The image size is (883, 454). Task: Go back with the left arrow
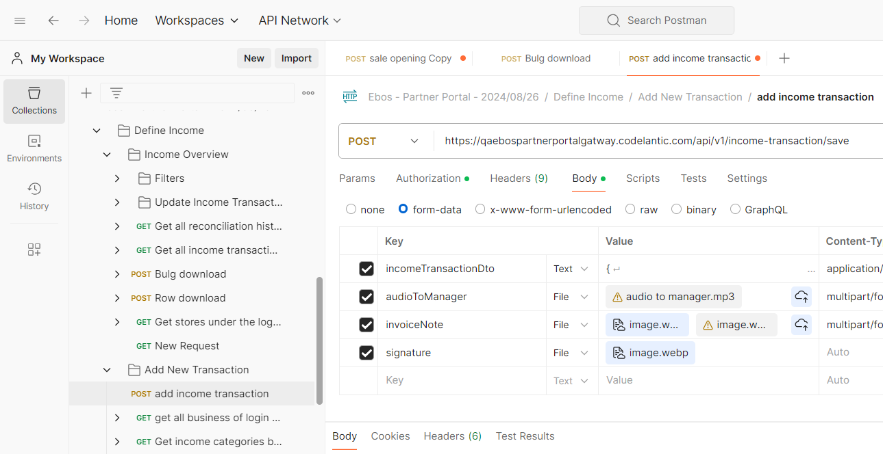pos(53,21)
